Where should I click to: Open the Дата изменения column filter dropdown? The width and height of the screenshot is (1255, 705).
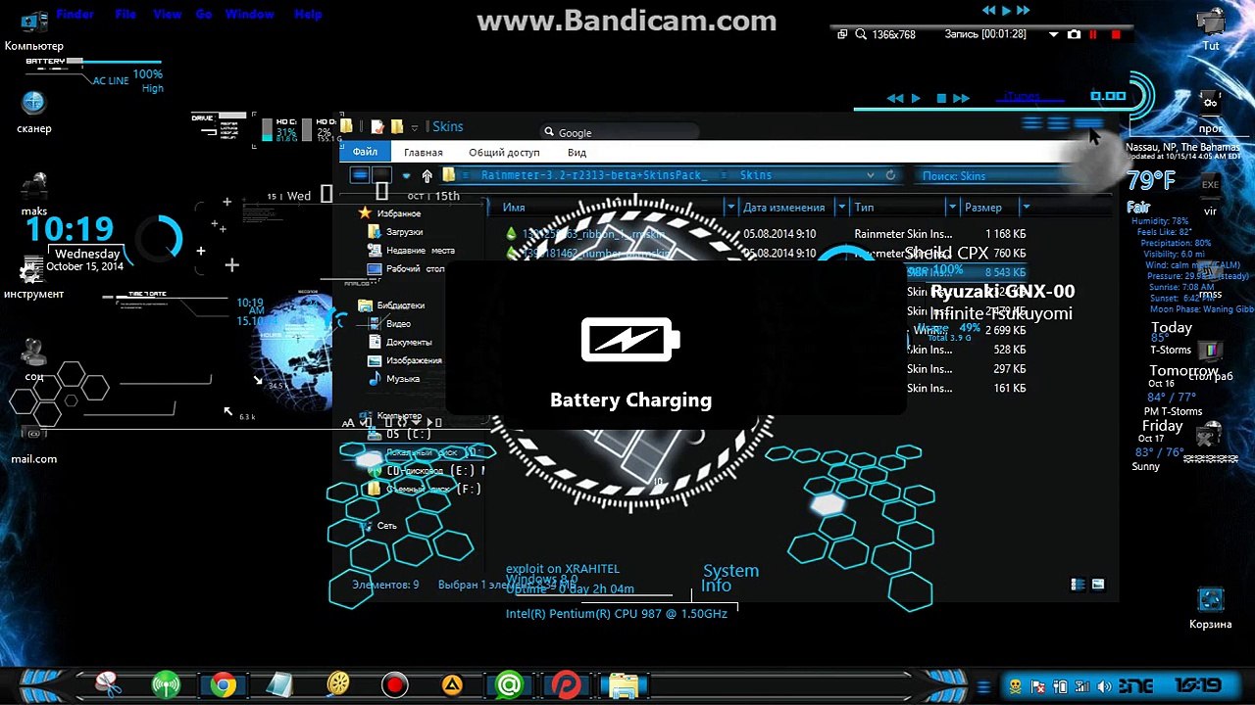point(841,207)
